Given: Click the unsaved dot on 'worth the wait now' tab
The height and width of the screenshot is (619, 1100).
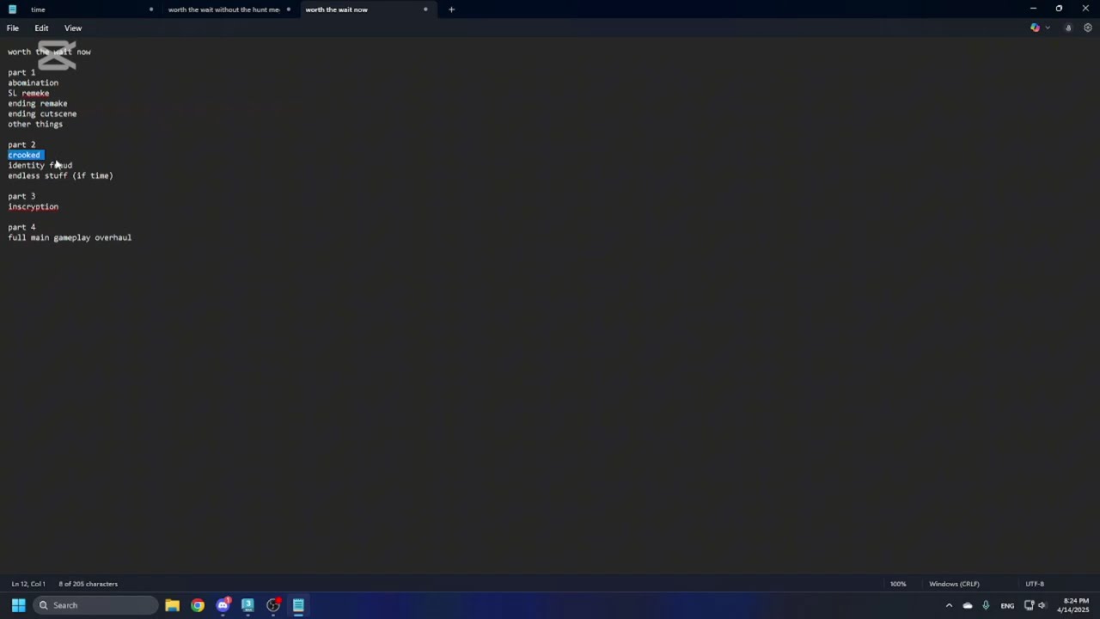Looking at the screenshot, I should (425, 9).
